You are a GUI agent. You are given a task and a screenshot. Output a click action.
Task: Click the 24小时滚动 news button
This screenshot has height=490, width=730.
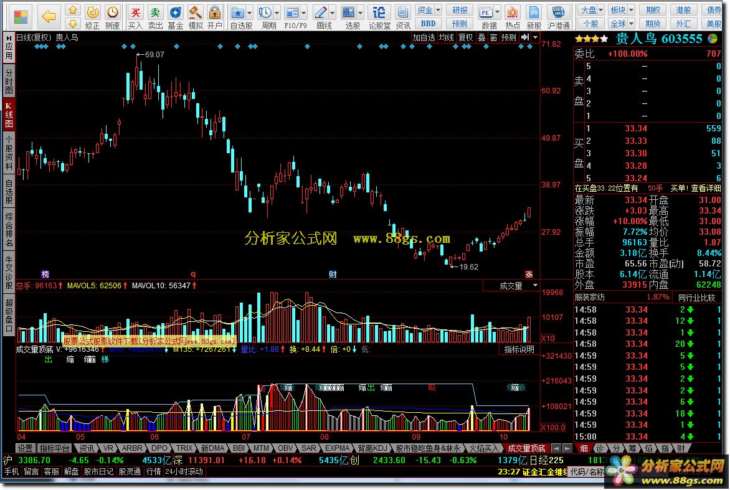pos(184,471)
